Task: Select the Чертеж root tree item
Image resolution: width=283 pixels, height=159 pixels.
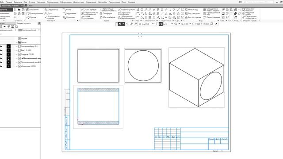Action: [23, 38]
